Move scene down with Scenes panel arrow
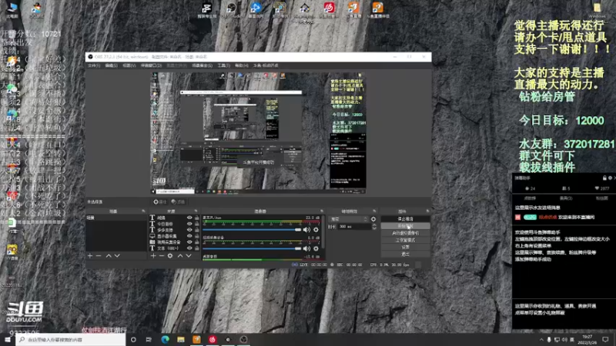The width and height of the screenshot is (616, 346). (117, 256)
